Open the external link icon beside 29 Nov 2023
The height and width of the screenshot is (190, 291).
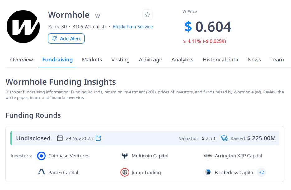tap(98, 138)
